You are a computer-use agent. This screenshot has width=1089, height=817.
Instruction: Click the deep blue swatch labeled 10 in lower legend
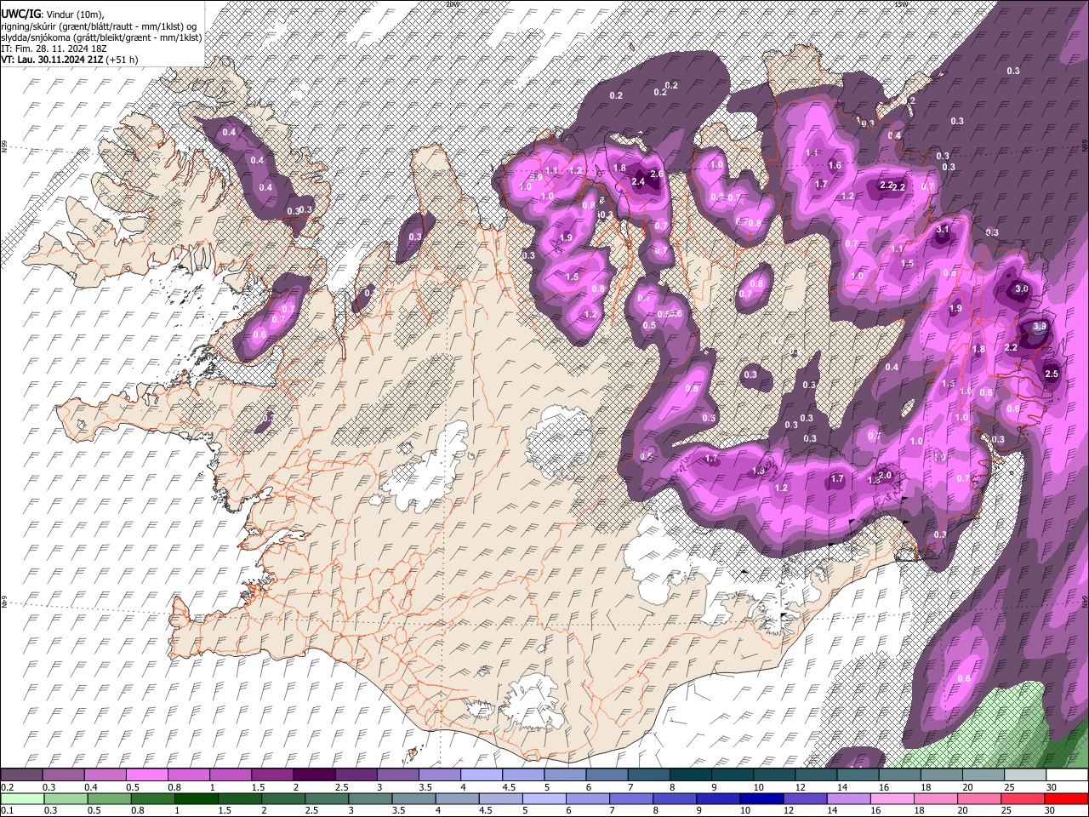coord(761,799)
